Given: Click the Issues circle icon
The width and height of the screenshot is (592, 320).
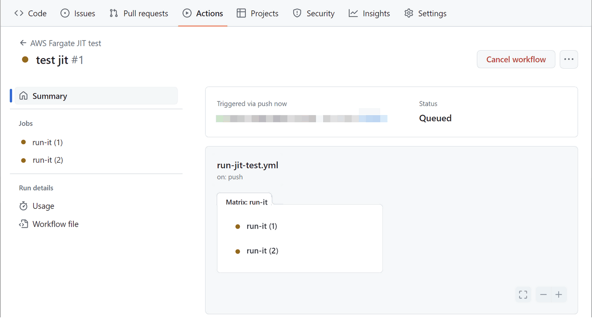Looking at the screenshot, I should (65, 13).
